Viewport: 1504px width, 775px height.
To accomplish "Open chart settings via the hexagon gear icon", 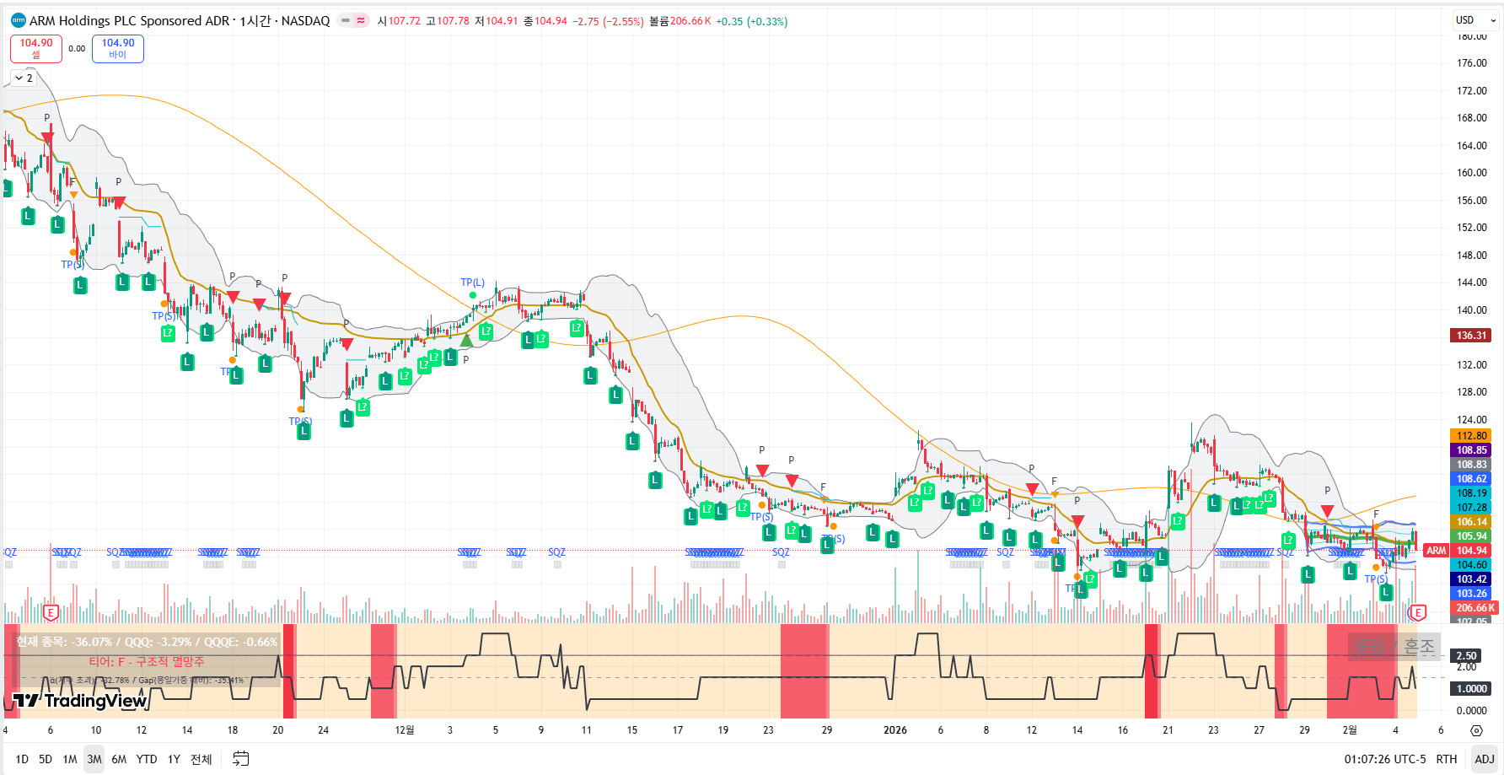I will 1476,730.
